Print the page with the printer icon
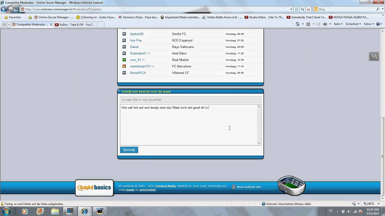Screen dimensions: 385x216 (x=325, y=24)
